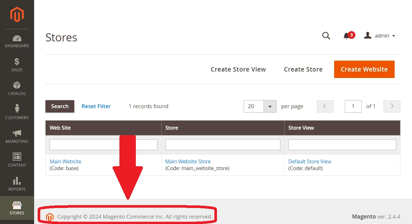Click the Create Website button
Screen dimensions: 412x224
(364, 69)
